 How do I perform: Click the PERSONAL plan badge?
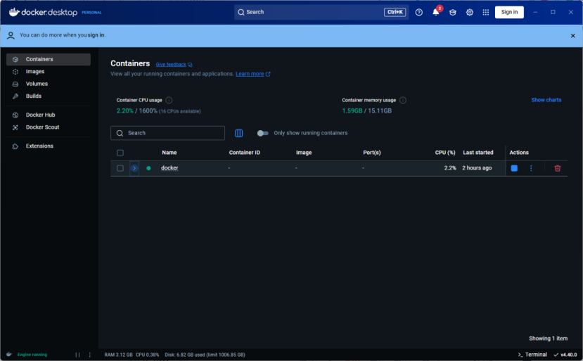point(91,13)
